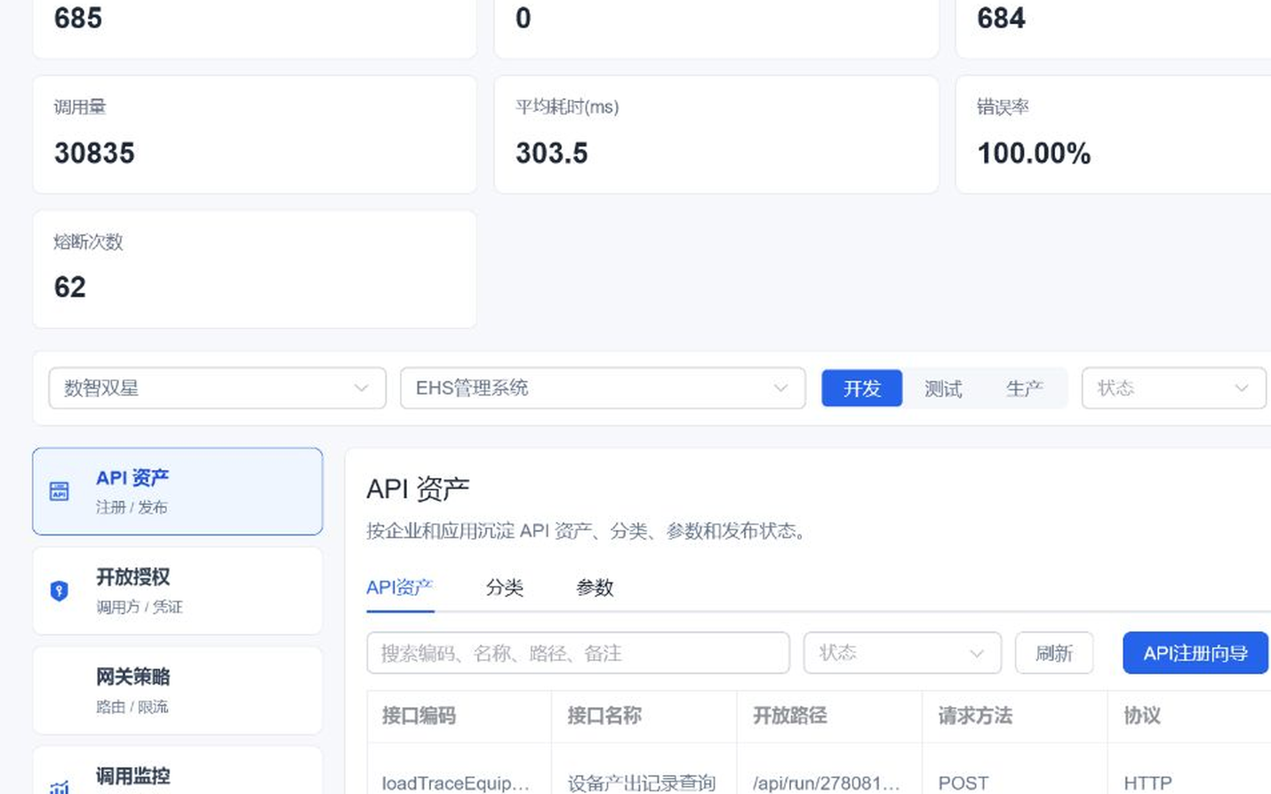
Task: Select the 生产 environment option
Action: pos(1025,388)
